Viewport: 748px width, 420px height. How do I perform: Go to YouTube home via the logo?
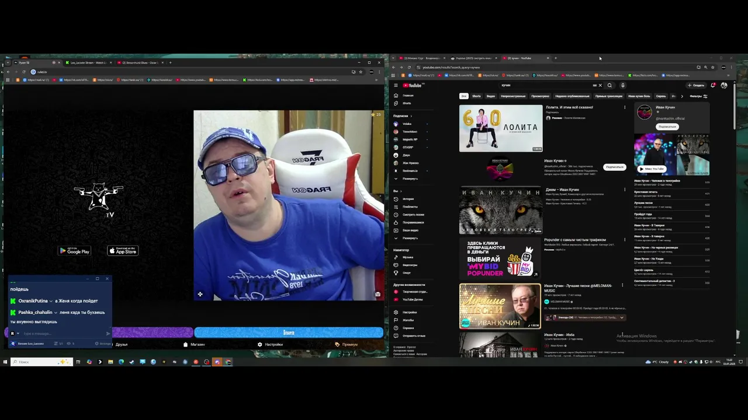click(x=412, y=85)
